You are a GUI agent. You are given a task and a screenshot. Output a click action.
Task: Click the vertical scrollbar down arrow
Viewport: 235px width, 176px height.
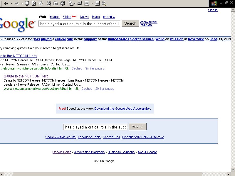[x=233, y=170]
